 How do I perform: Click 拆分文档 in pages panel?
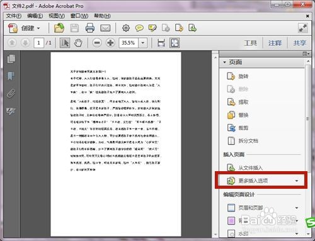pyautogui.click(x=243, y=141)
